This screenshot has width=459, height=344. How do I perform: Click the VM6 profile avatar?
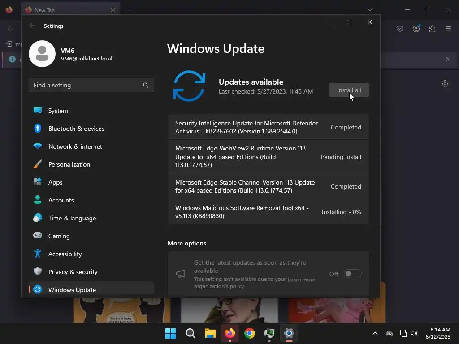click(42, 54)
